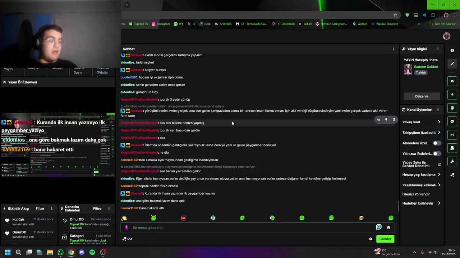Open Yayın bilgisi three-dot menu
The image size is (460, 258).
438,49
